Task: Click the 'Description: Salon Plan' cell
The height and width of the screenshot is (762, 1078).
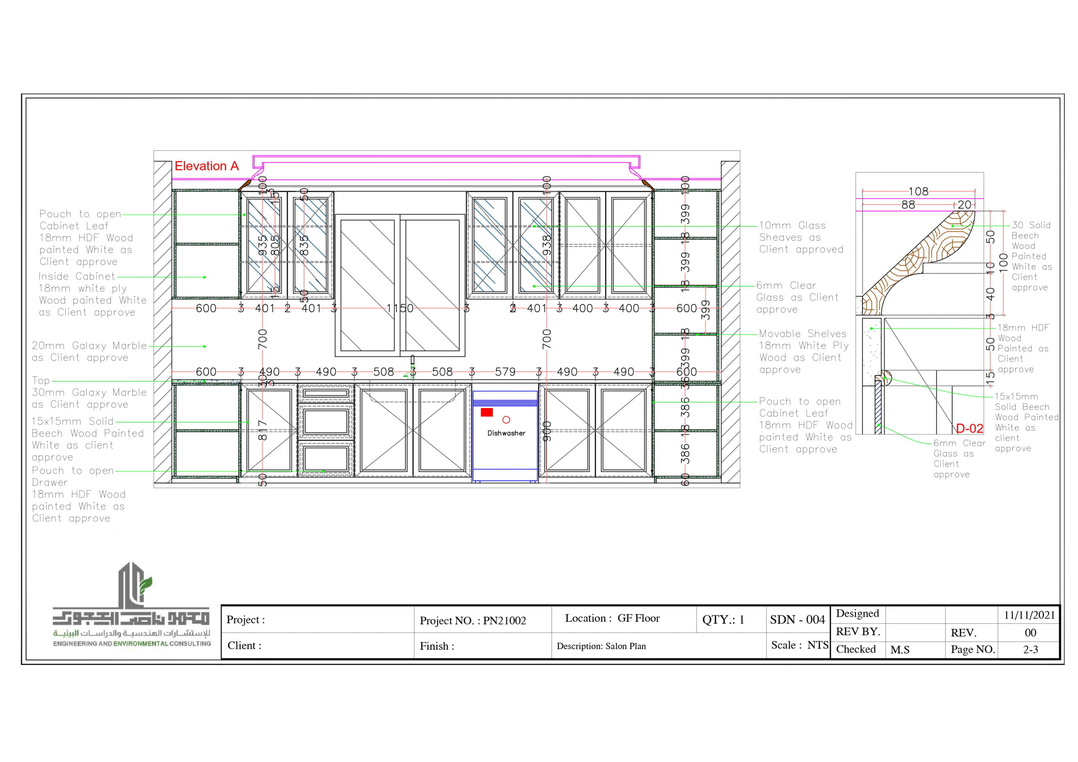Action: 601,646
